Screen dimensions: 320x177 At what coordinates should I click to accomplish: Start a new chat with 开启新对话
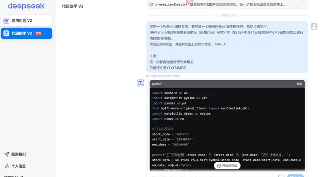click(227, 165)
